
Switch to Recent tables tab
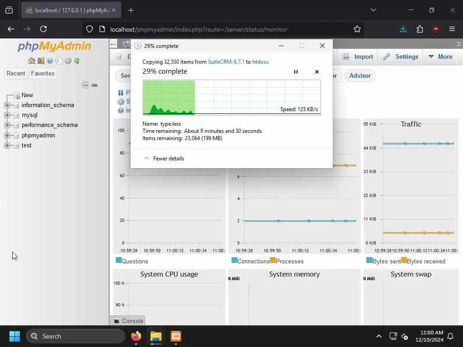tap(16, 73)
